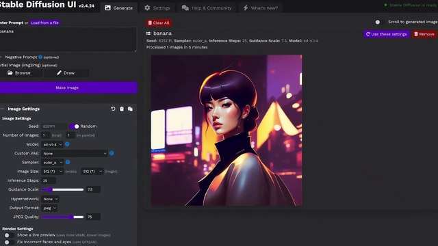Switch to the Generate tab
Viewport: 438px width, 246px height.
(118, 8)
